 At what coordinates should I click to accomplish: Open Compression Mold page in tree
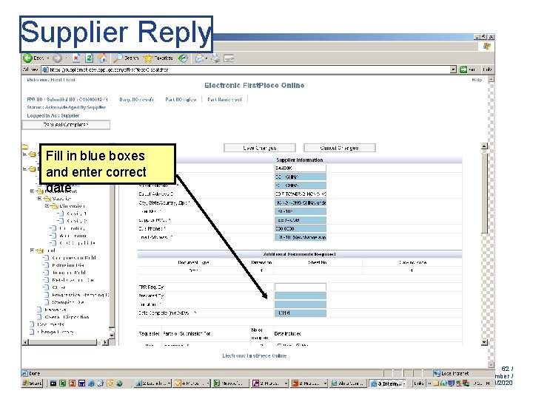74,258
